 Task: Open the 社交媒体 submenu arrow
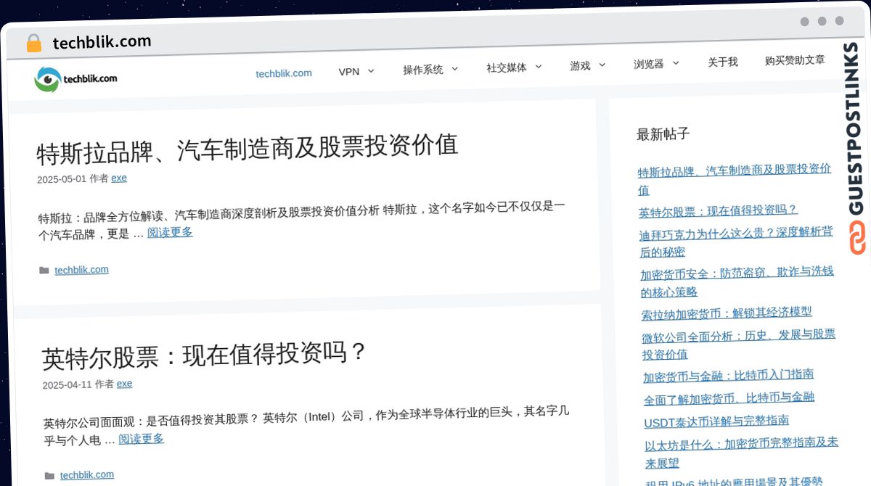coord(539,67)
